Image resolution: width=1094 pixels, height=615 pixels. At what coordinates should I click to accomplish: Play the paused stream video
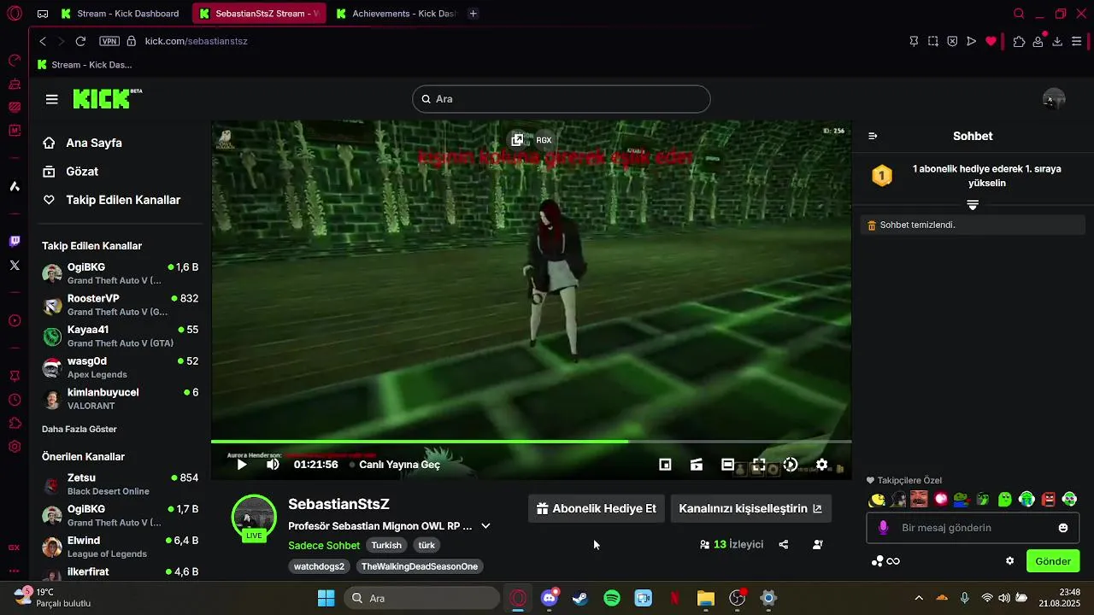click(x=242, y=465)
